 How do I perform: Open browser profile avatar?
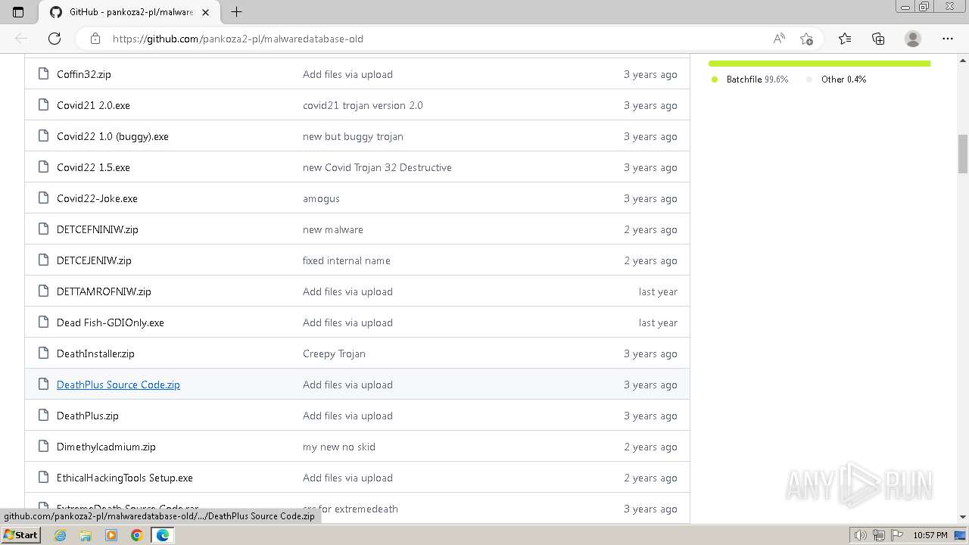tap(913, 39)
